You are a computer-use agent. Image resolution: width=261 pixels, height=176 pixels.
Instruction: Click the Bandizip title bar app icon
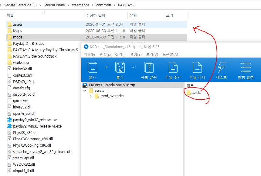click(x=86, y=47)
